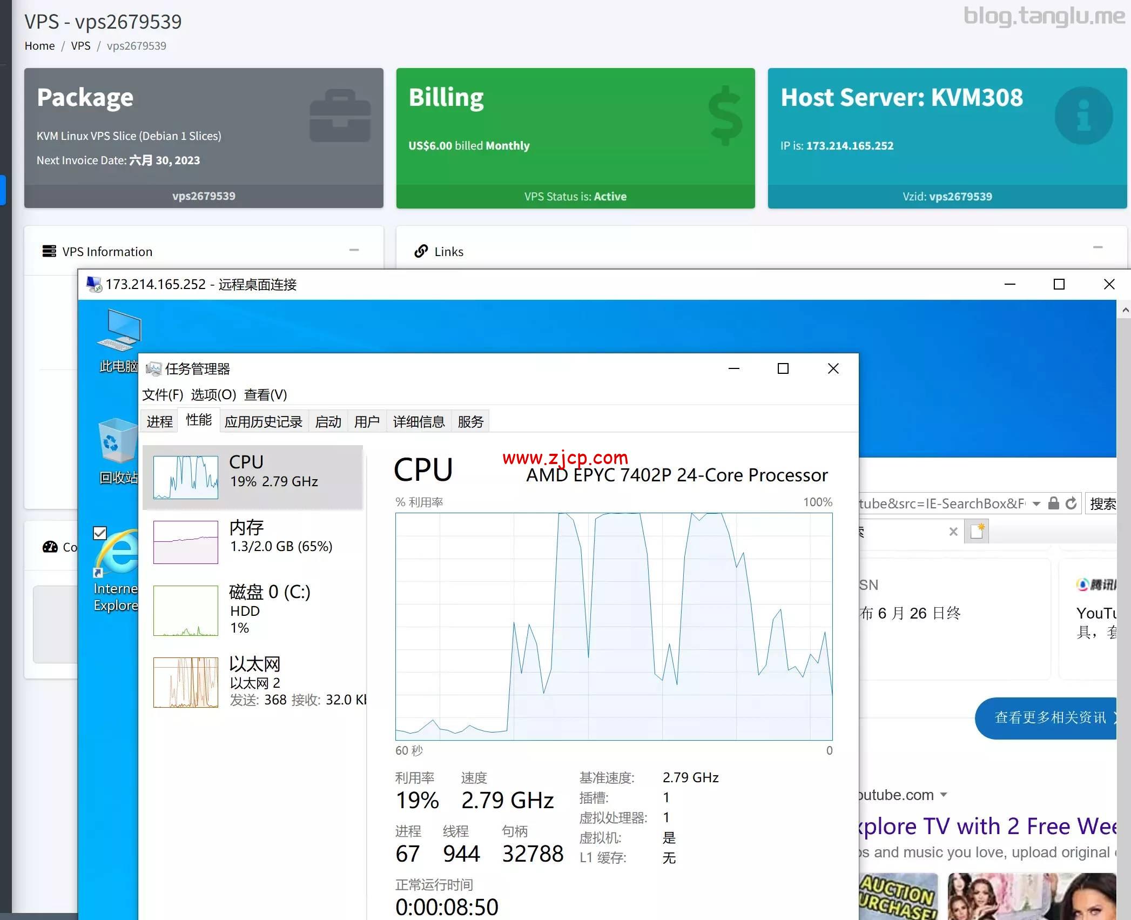Image resolution: width=1131 pixels, height=920 pixels.
Task: Open a new IE tab
Action: click(x=977, y=531)
